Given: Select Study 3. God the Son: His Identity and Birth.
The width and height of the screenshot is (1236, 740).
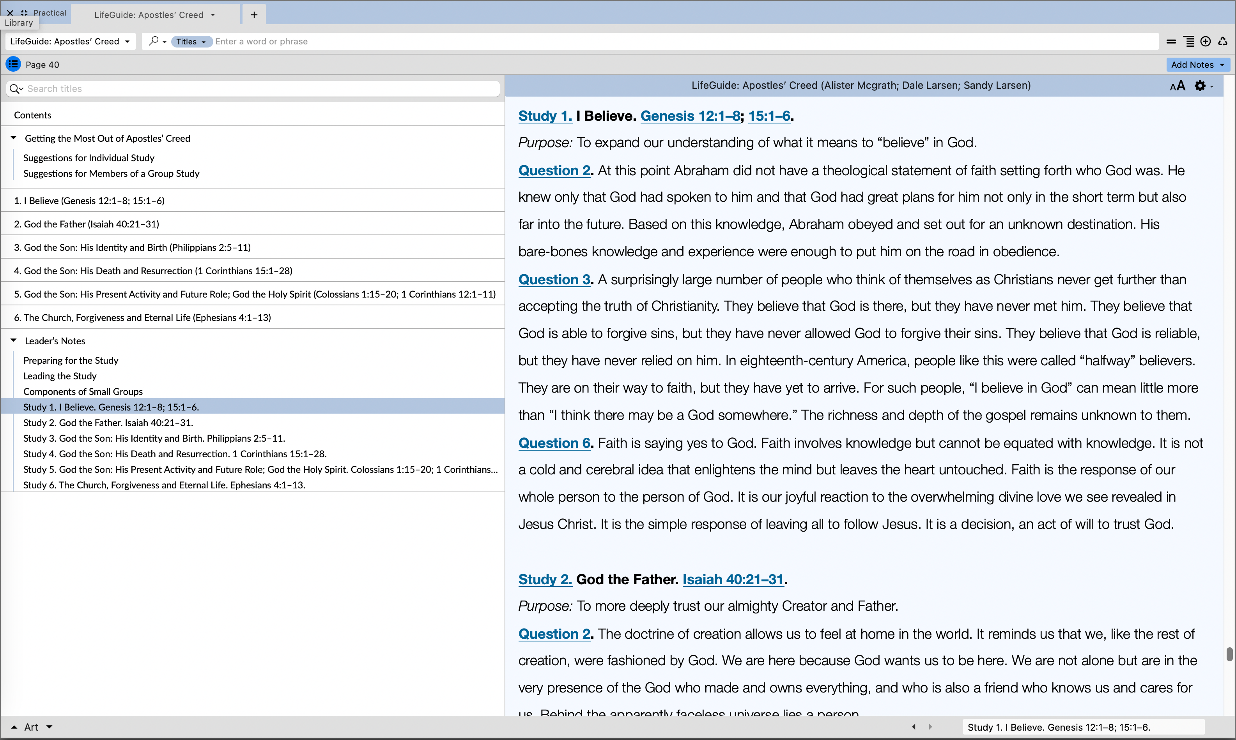Looking at the screenshot, I should 154,438.
